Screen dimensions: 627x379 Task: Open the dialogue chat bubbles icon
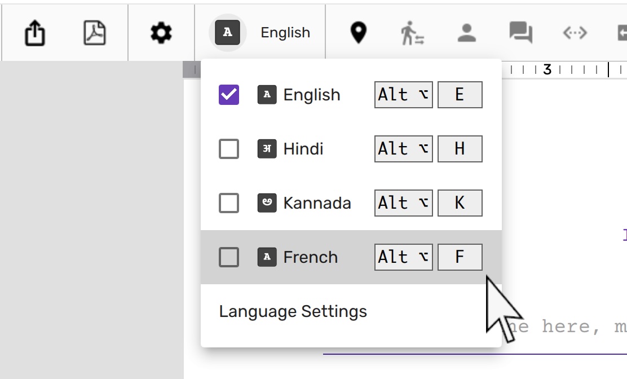520,33
